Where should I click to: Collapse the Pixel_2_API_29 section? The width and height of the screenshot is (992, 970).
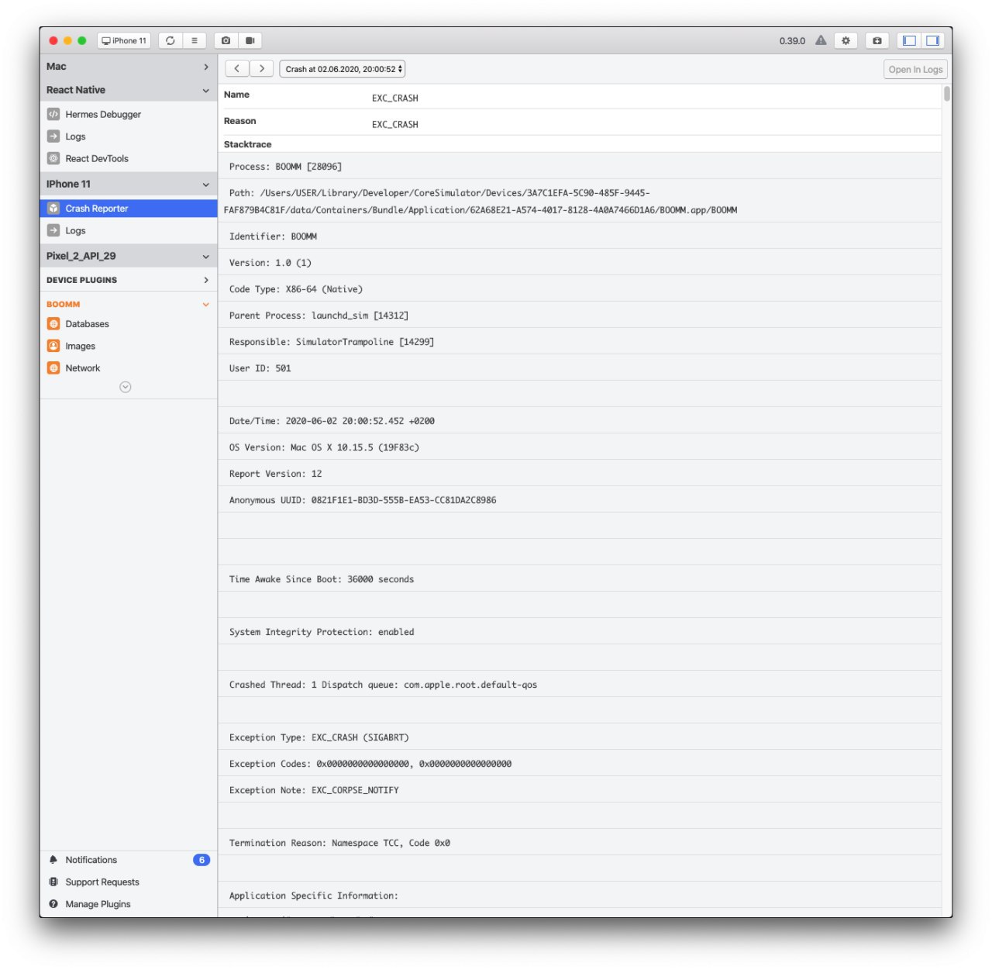129,256
